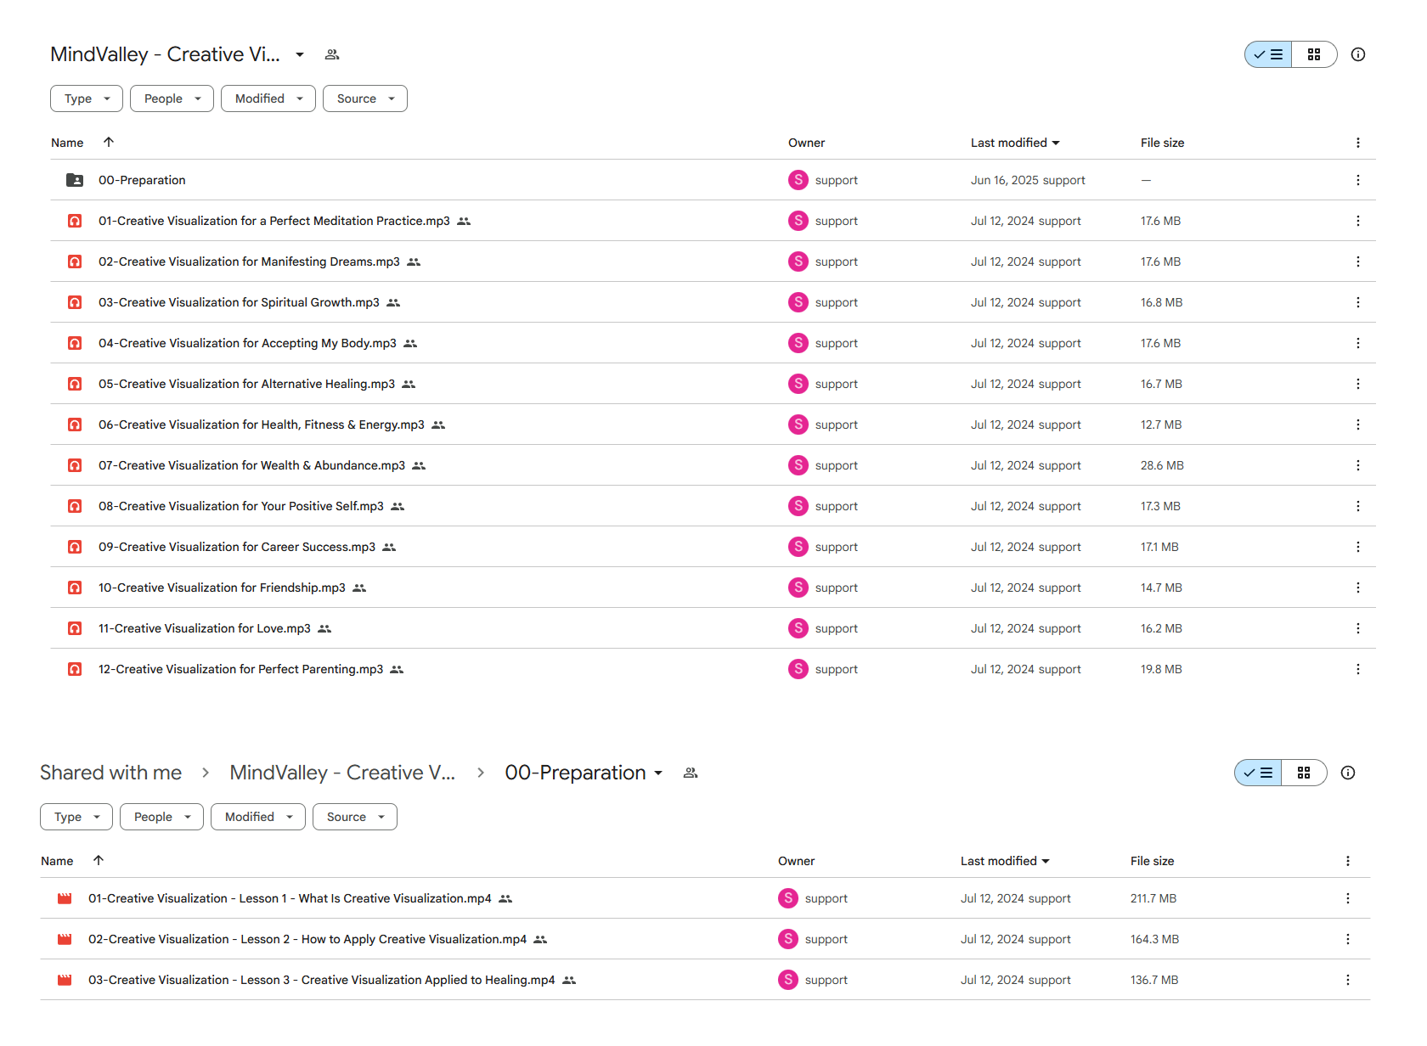
Task: Click video icon for Lesson 3 Healing mp4
Action: pos(65,980)
